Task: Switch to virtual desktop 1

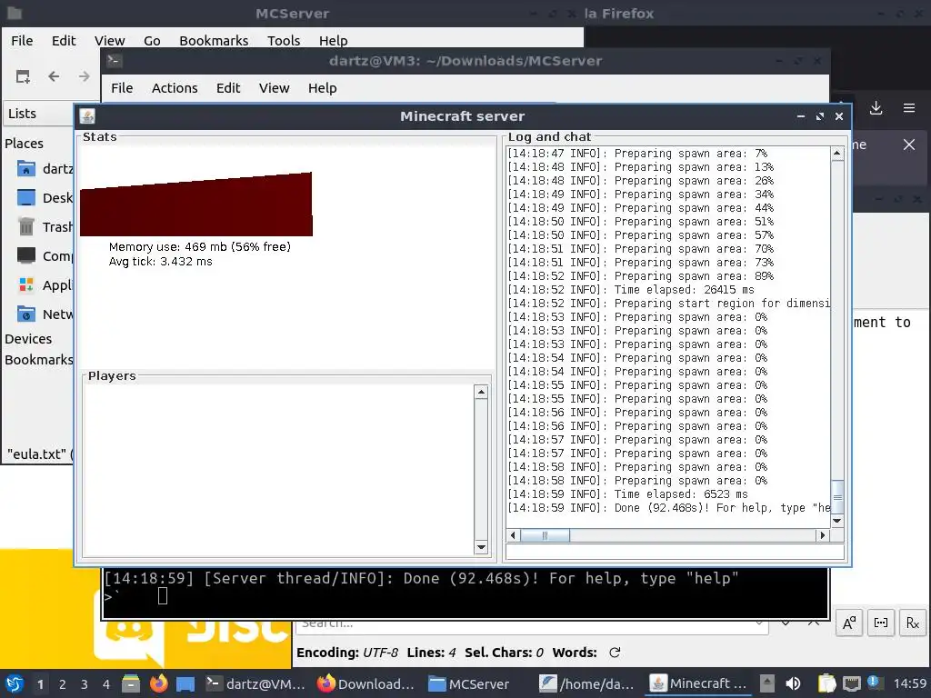Action: coord(40,684)
